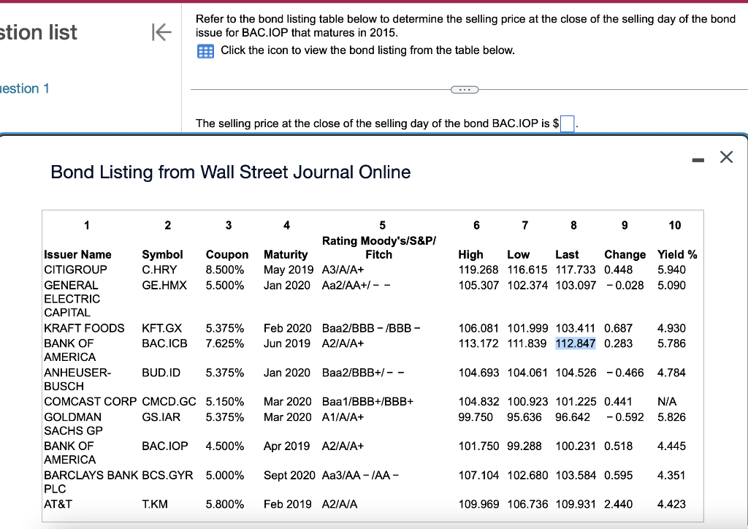The width and height of the screenshot is (748, 529).
Task: Click the blue grid icon next to instructions
Action: (205, 51)
